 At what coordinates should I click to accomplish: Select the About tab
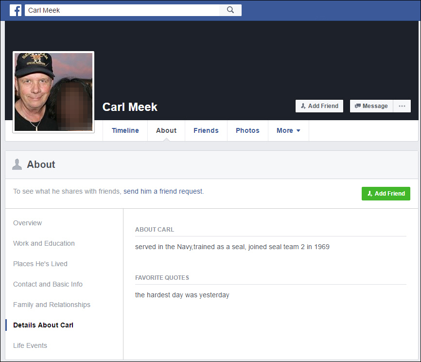pyautogui.click(x=166, y=130)
